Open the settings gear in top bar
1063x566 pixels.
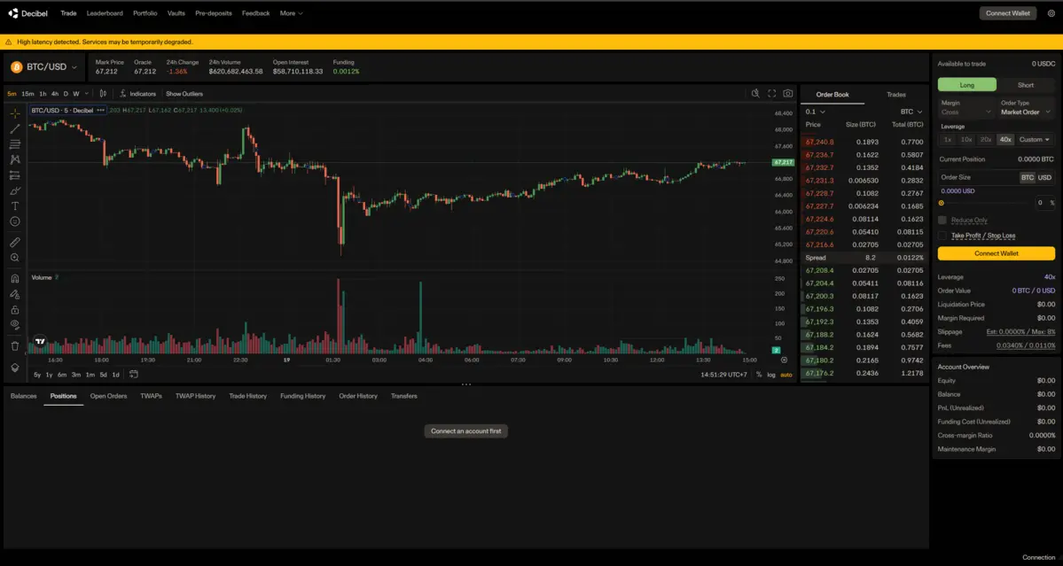pos(1051,13)
